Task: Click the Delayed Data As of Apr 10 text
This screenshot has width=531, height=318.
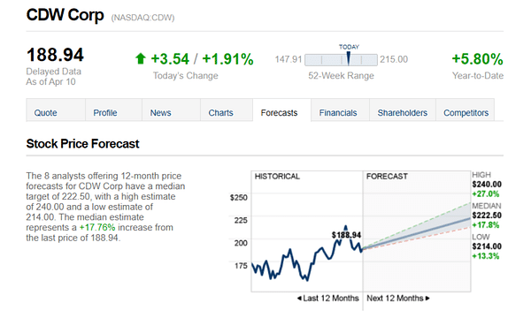Action: pos(53,77)
